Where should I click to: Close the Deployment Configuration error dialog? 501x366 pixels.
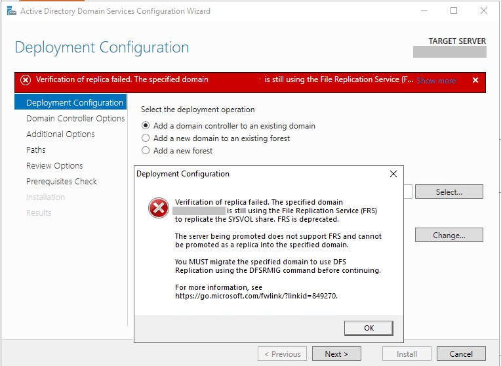pyautogui.click(x=393, y=174)
